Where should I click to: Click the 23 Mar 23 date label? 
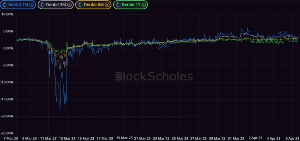[x=161, y=138]
